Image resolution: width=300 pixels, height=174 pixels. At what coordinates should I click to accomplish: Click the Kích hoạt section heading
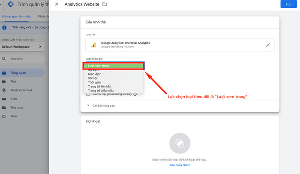click(93, 121)
